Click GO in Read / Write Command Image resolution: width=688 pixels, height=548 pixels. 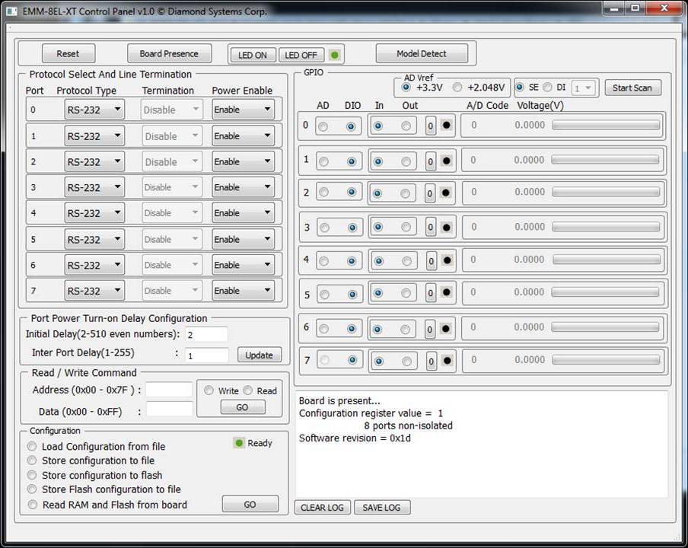click(x=243, y=407)
